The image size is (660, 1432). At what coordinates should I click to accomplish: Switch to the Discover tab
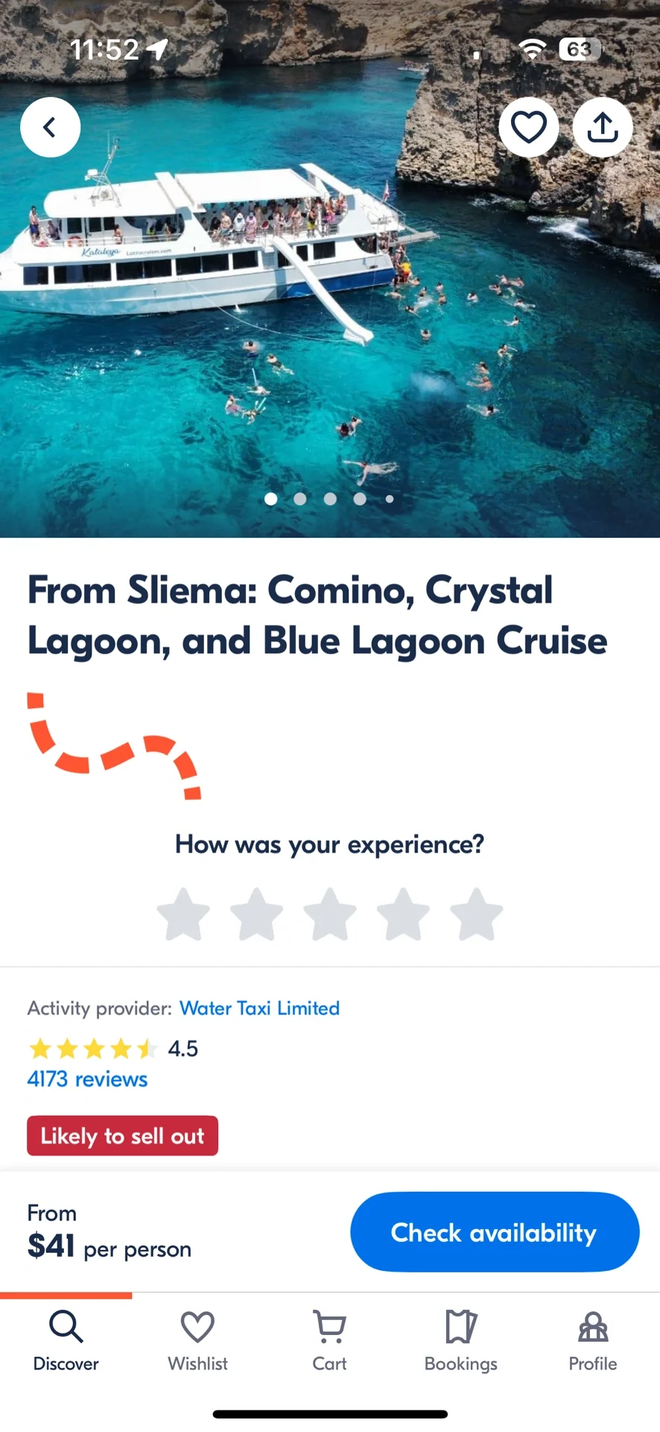point(66,1341)
